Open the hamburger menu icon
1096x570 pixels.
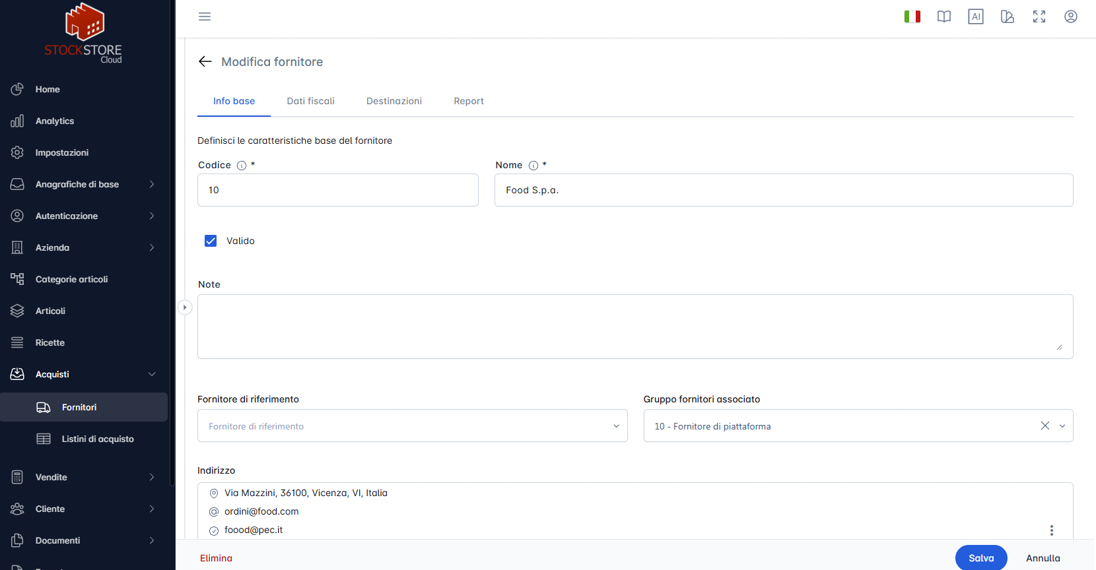[205, 16]
